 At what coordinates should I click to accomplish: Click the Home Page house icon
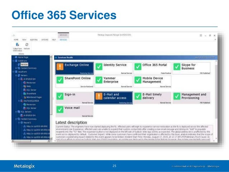point(16,57)
